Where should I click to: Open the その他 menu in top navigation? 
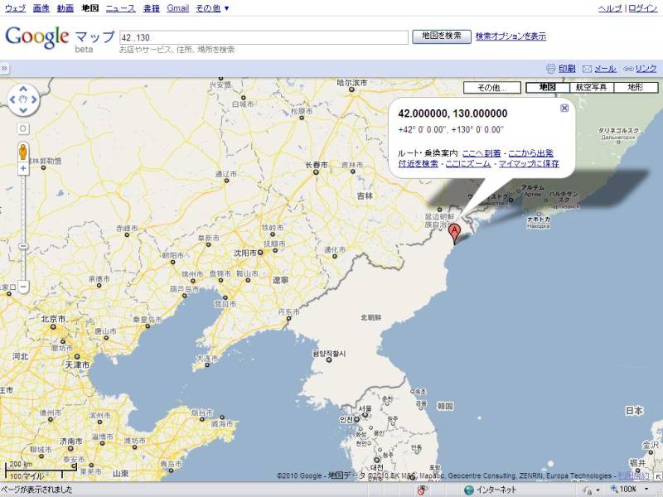[213, 8]
